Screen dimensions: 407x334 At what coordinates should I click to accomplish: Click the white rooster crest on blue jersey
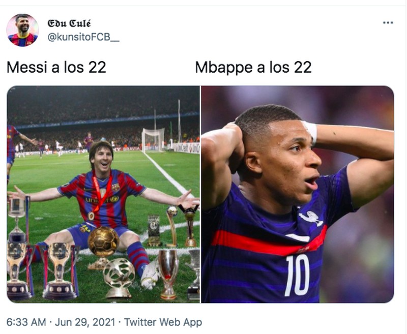[311, 218]
